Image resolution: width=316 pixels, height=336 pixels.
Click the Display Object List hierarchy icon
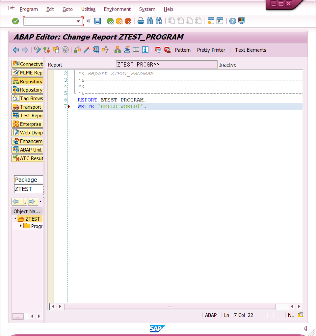(x=118, y=50)
